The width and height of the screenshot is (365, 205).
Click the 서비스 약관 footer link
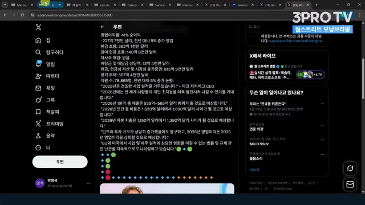click(255, 183)
